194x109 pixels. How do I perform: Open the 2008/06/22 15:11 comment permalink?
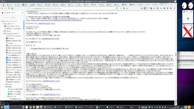(x=52, y=94)
